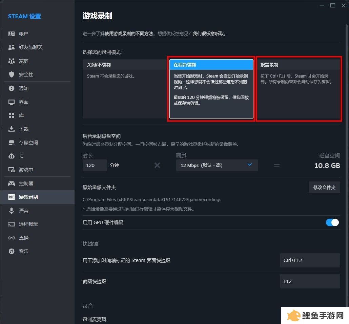349x324 pixels.
Task: Click the settings page vertical scrollbar
Action: pos(346,166)
